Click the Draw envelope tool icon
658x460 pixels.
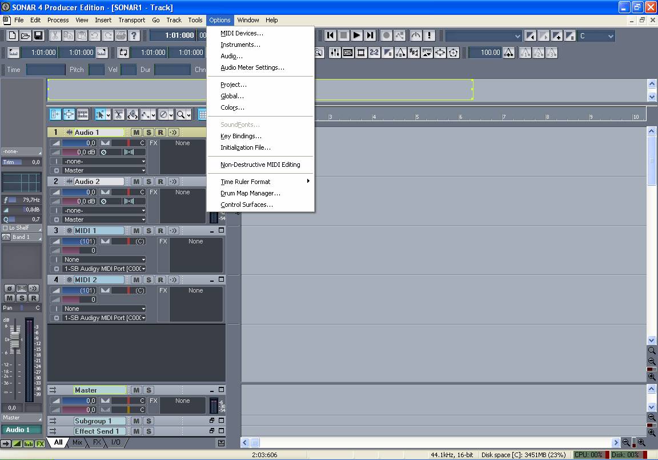point(146,114)
